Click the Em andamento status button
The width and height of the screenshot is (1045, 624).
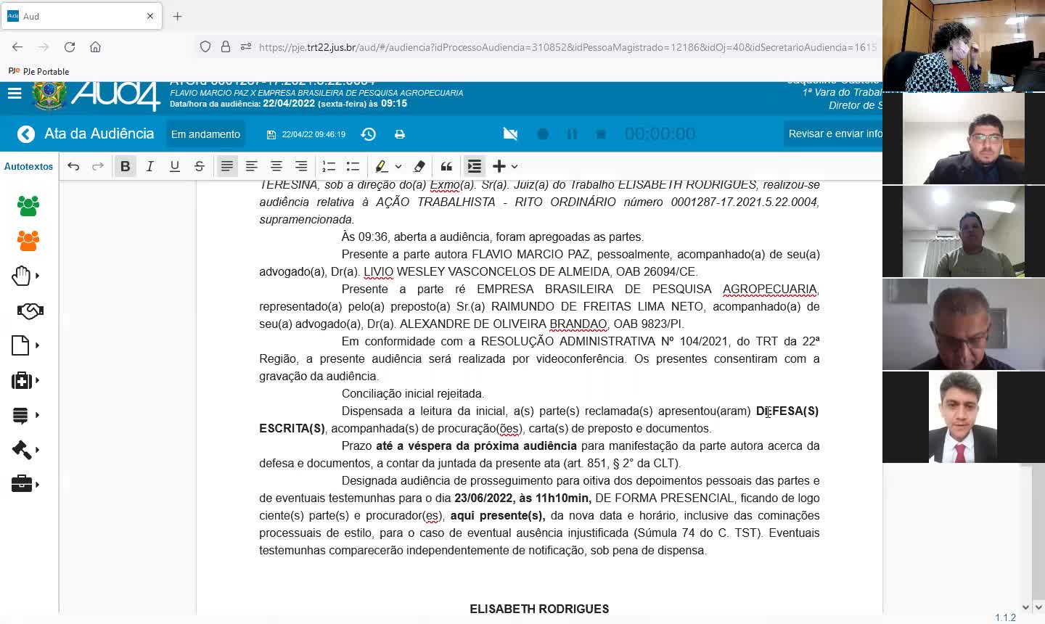pyautogui.click(x=205, y=134)
